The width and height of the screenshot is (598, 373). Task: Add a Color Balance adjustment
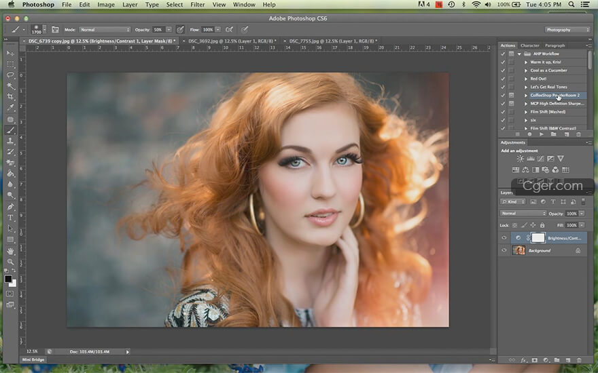point(525,170)
